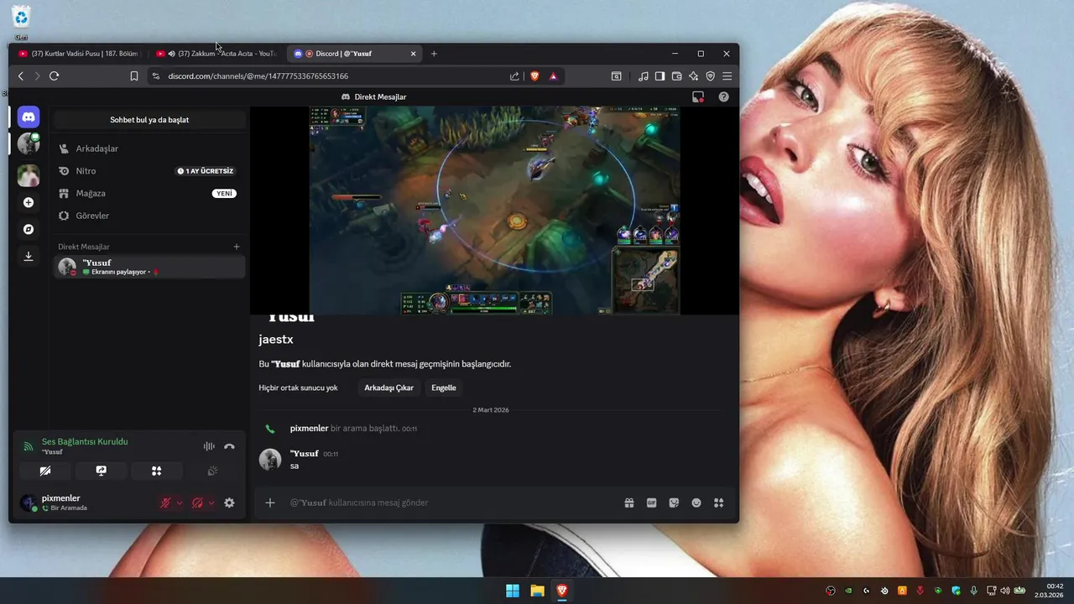
Task: Click "Yusuf avatar beside sa message
Action: pos(270,459)
